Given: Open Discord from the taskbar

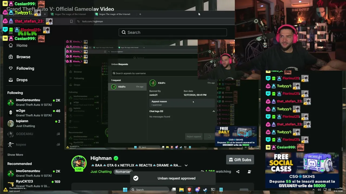Looking at the screenshot, I should point(197,190).
